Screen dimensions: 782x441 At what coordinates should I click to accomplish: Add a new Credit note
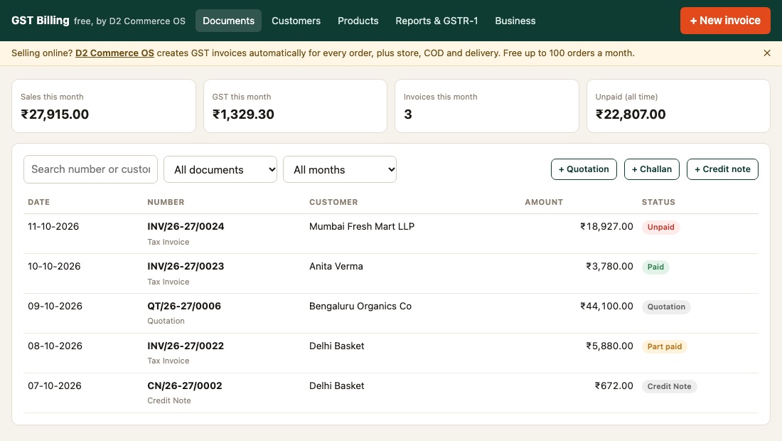pos(723,169)
